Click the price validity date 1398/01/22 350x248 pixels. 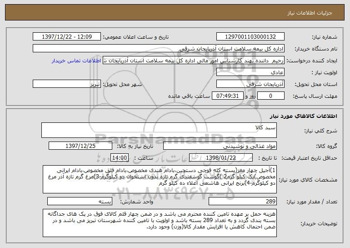tap(221, 158)
